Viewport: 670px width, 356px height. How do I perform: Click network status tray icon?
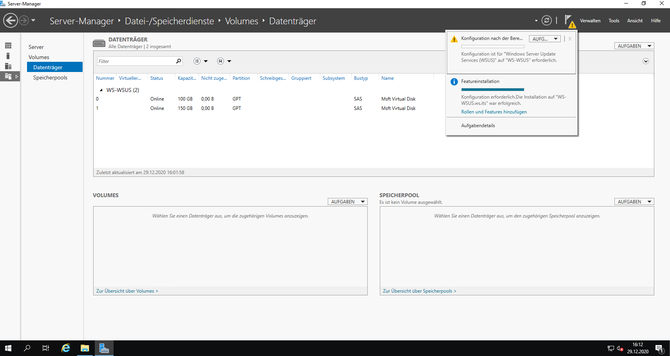click(x=611, y=348)
